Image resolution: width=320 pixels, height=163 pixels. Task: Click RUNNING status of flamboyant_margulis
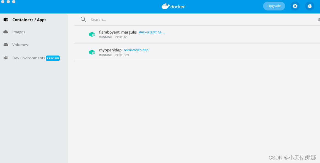point(106,37)
